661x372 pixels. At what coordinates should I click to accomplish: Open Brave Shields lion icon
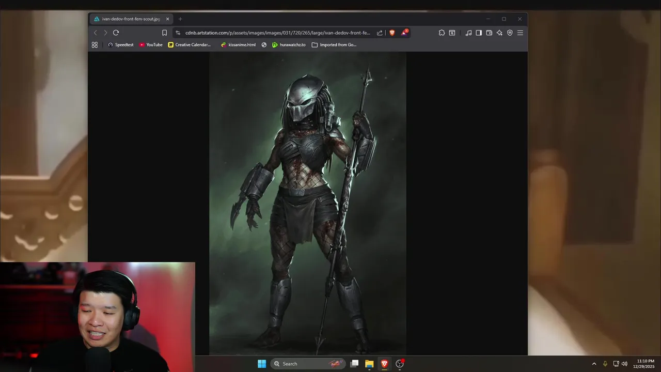tap(392, 33)
